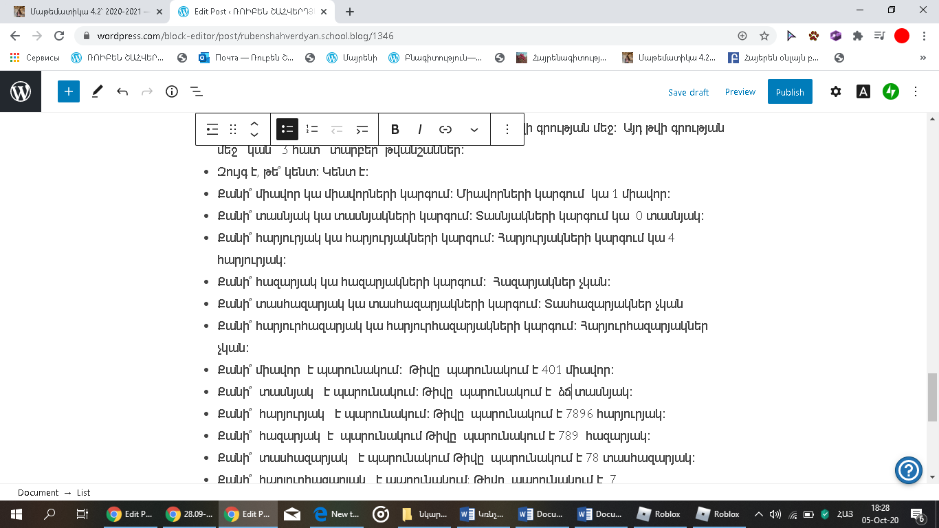Screen dimensions: 939x528
Task: Click the Publish button
Action: [x=790, y=92]
